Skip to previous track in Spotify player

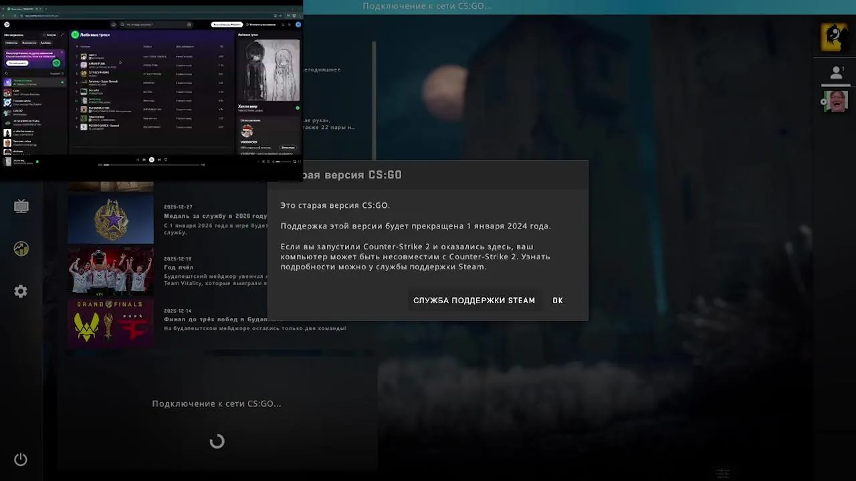(144, 160)
